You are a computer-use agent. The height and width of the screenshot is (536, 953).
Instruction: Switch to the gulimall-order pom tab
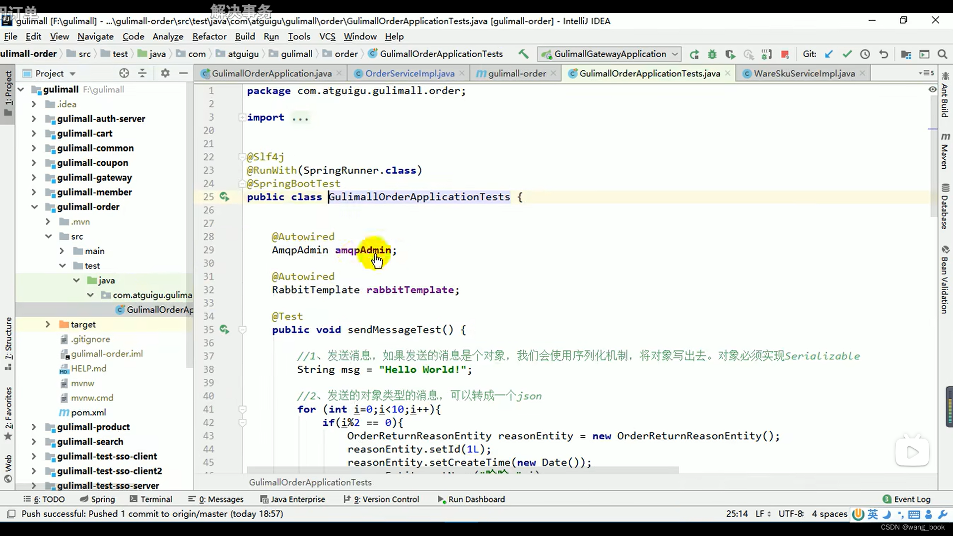[517, 73]
